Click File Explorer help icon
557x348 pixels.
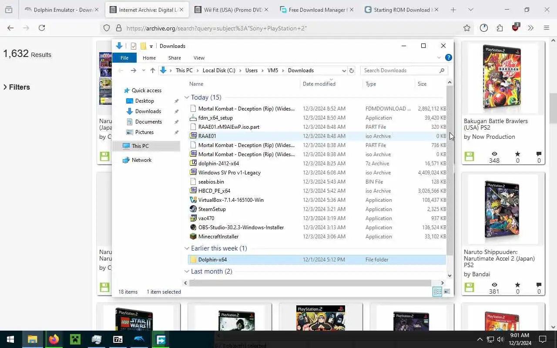click(449, 57)
